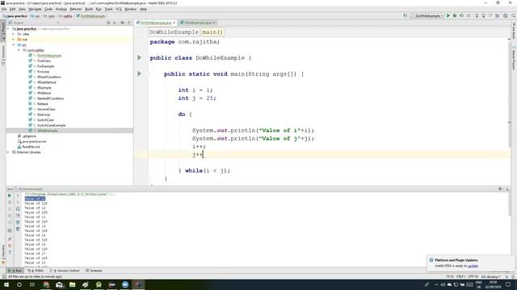Viewport: 517px width, 290px height.
Task: Revert changes with the toolbar undo-arrow icon
Action: tap(498, 15)
